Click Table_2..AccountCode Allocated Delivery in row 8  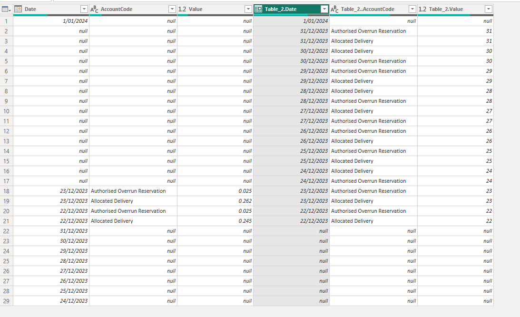point(373,91)
